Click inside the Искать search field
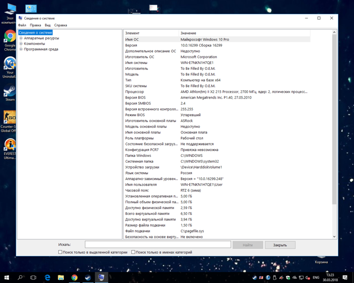 [x=158, y=245]
